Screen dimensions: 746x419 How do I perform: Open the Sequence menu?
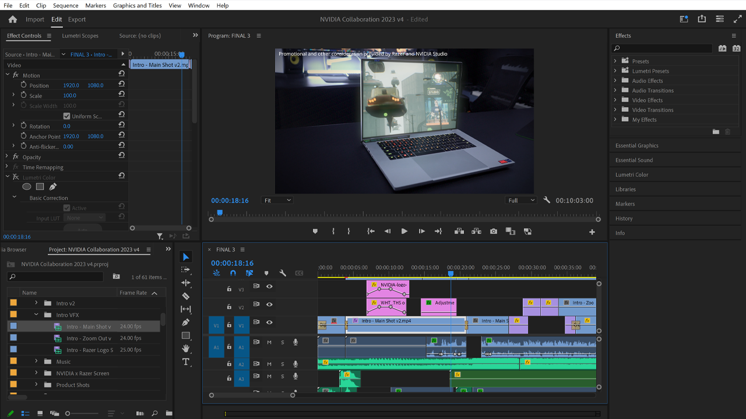click(x=65, y=5)
